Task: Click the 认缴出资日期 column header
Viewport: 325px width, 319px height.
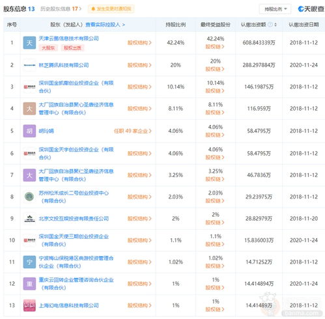Action: 304,25
